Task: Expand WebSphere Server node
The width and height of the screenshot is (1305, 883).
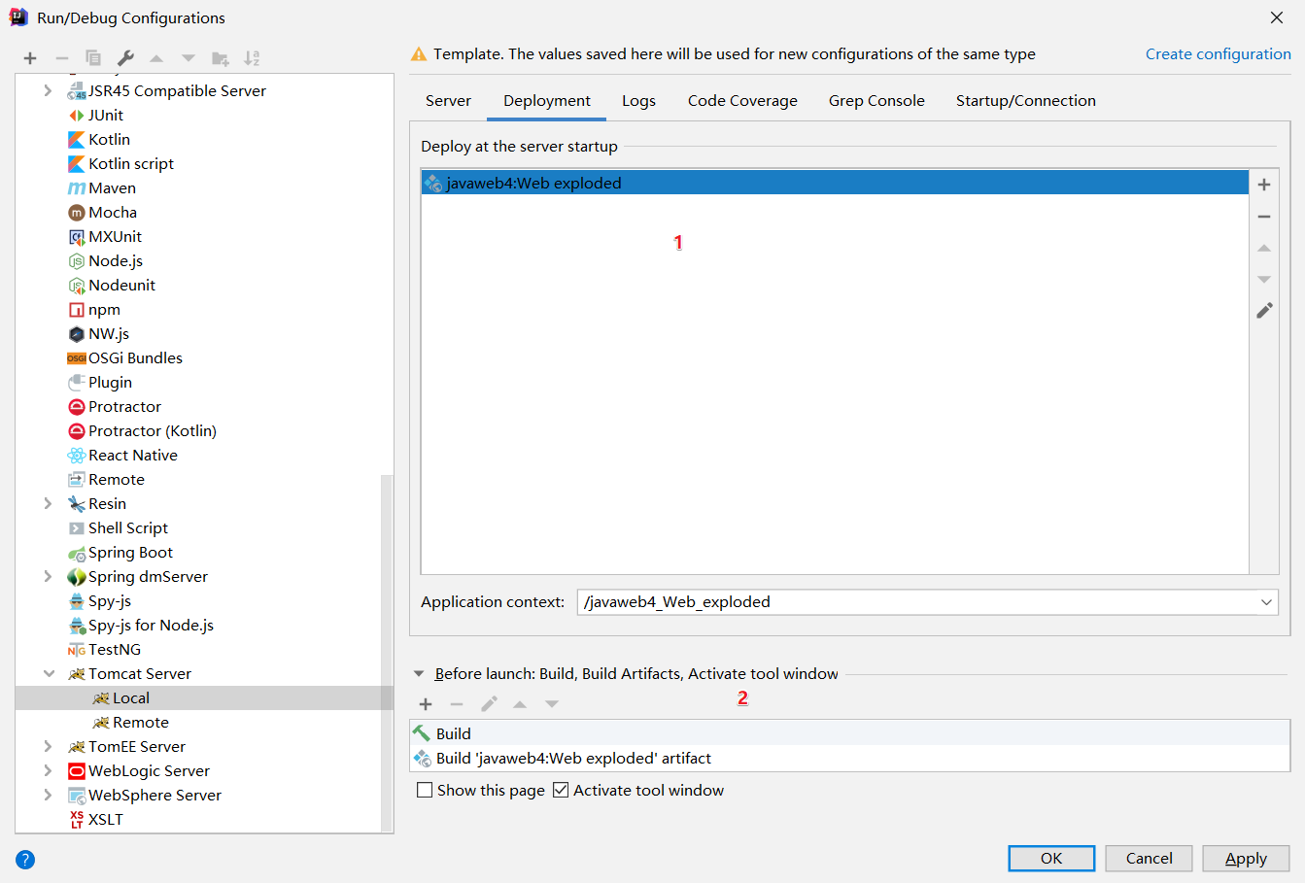Action: pos(48,795)
